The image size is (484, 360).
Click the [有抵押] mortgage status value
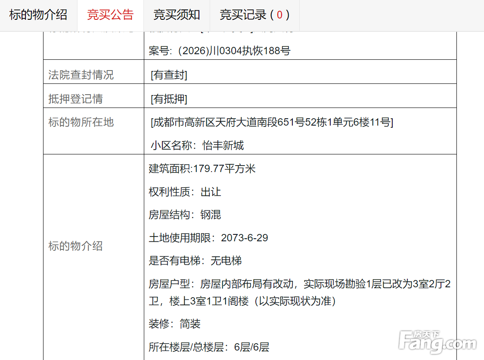point(169,99)
